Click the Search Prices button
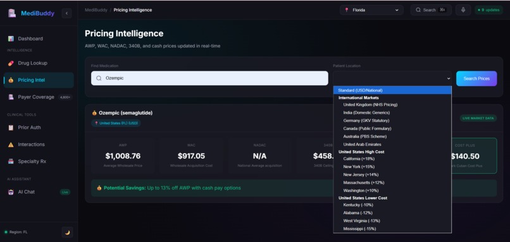This screenshot has height=242, width=510. [x=476, y=78]
